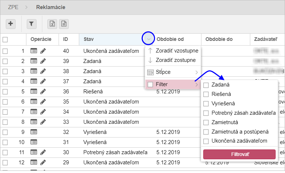Edit pencil icon for row ID 36
285x173 pixels.
[x=43, y=91]
